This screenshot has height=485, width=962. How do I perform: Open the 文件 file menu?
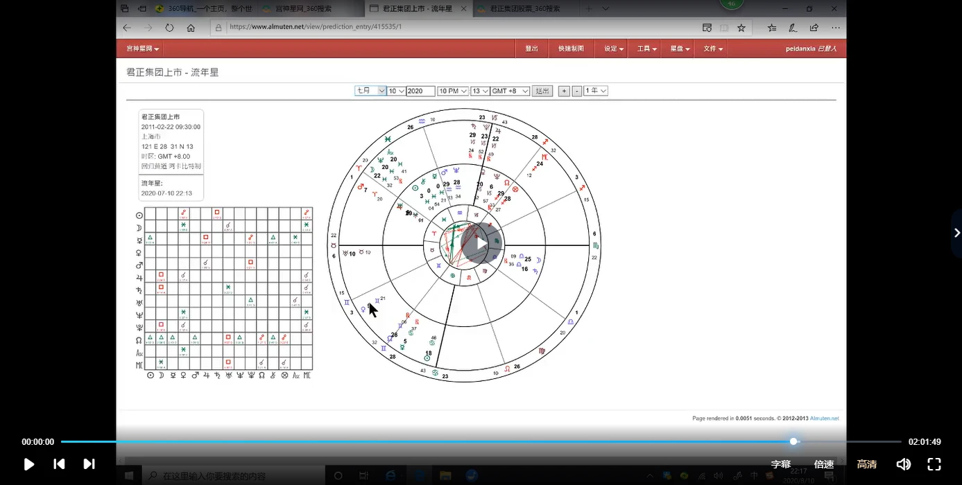[x=713, y=48]
